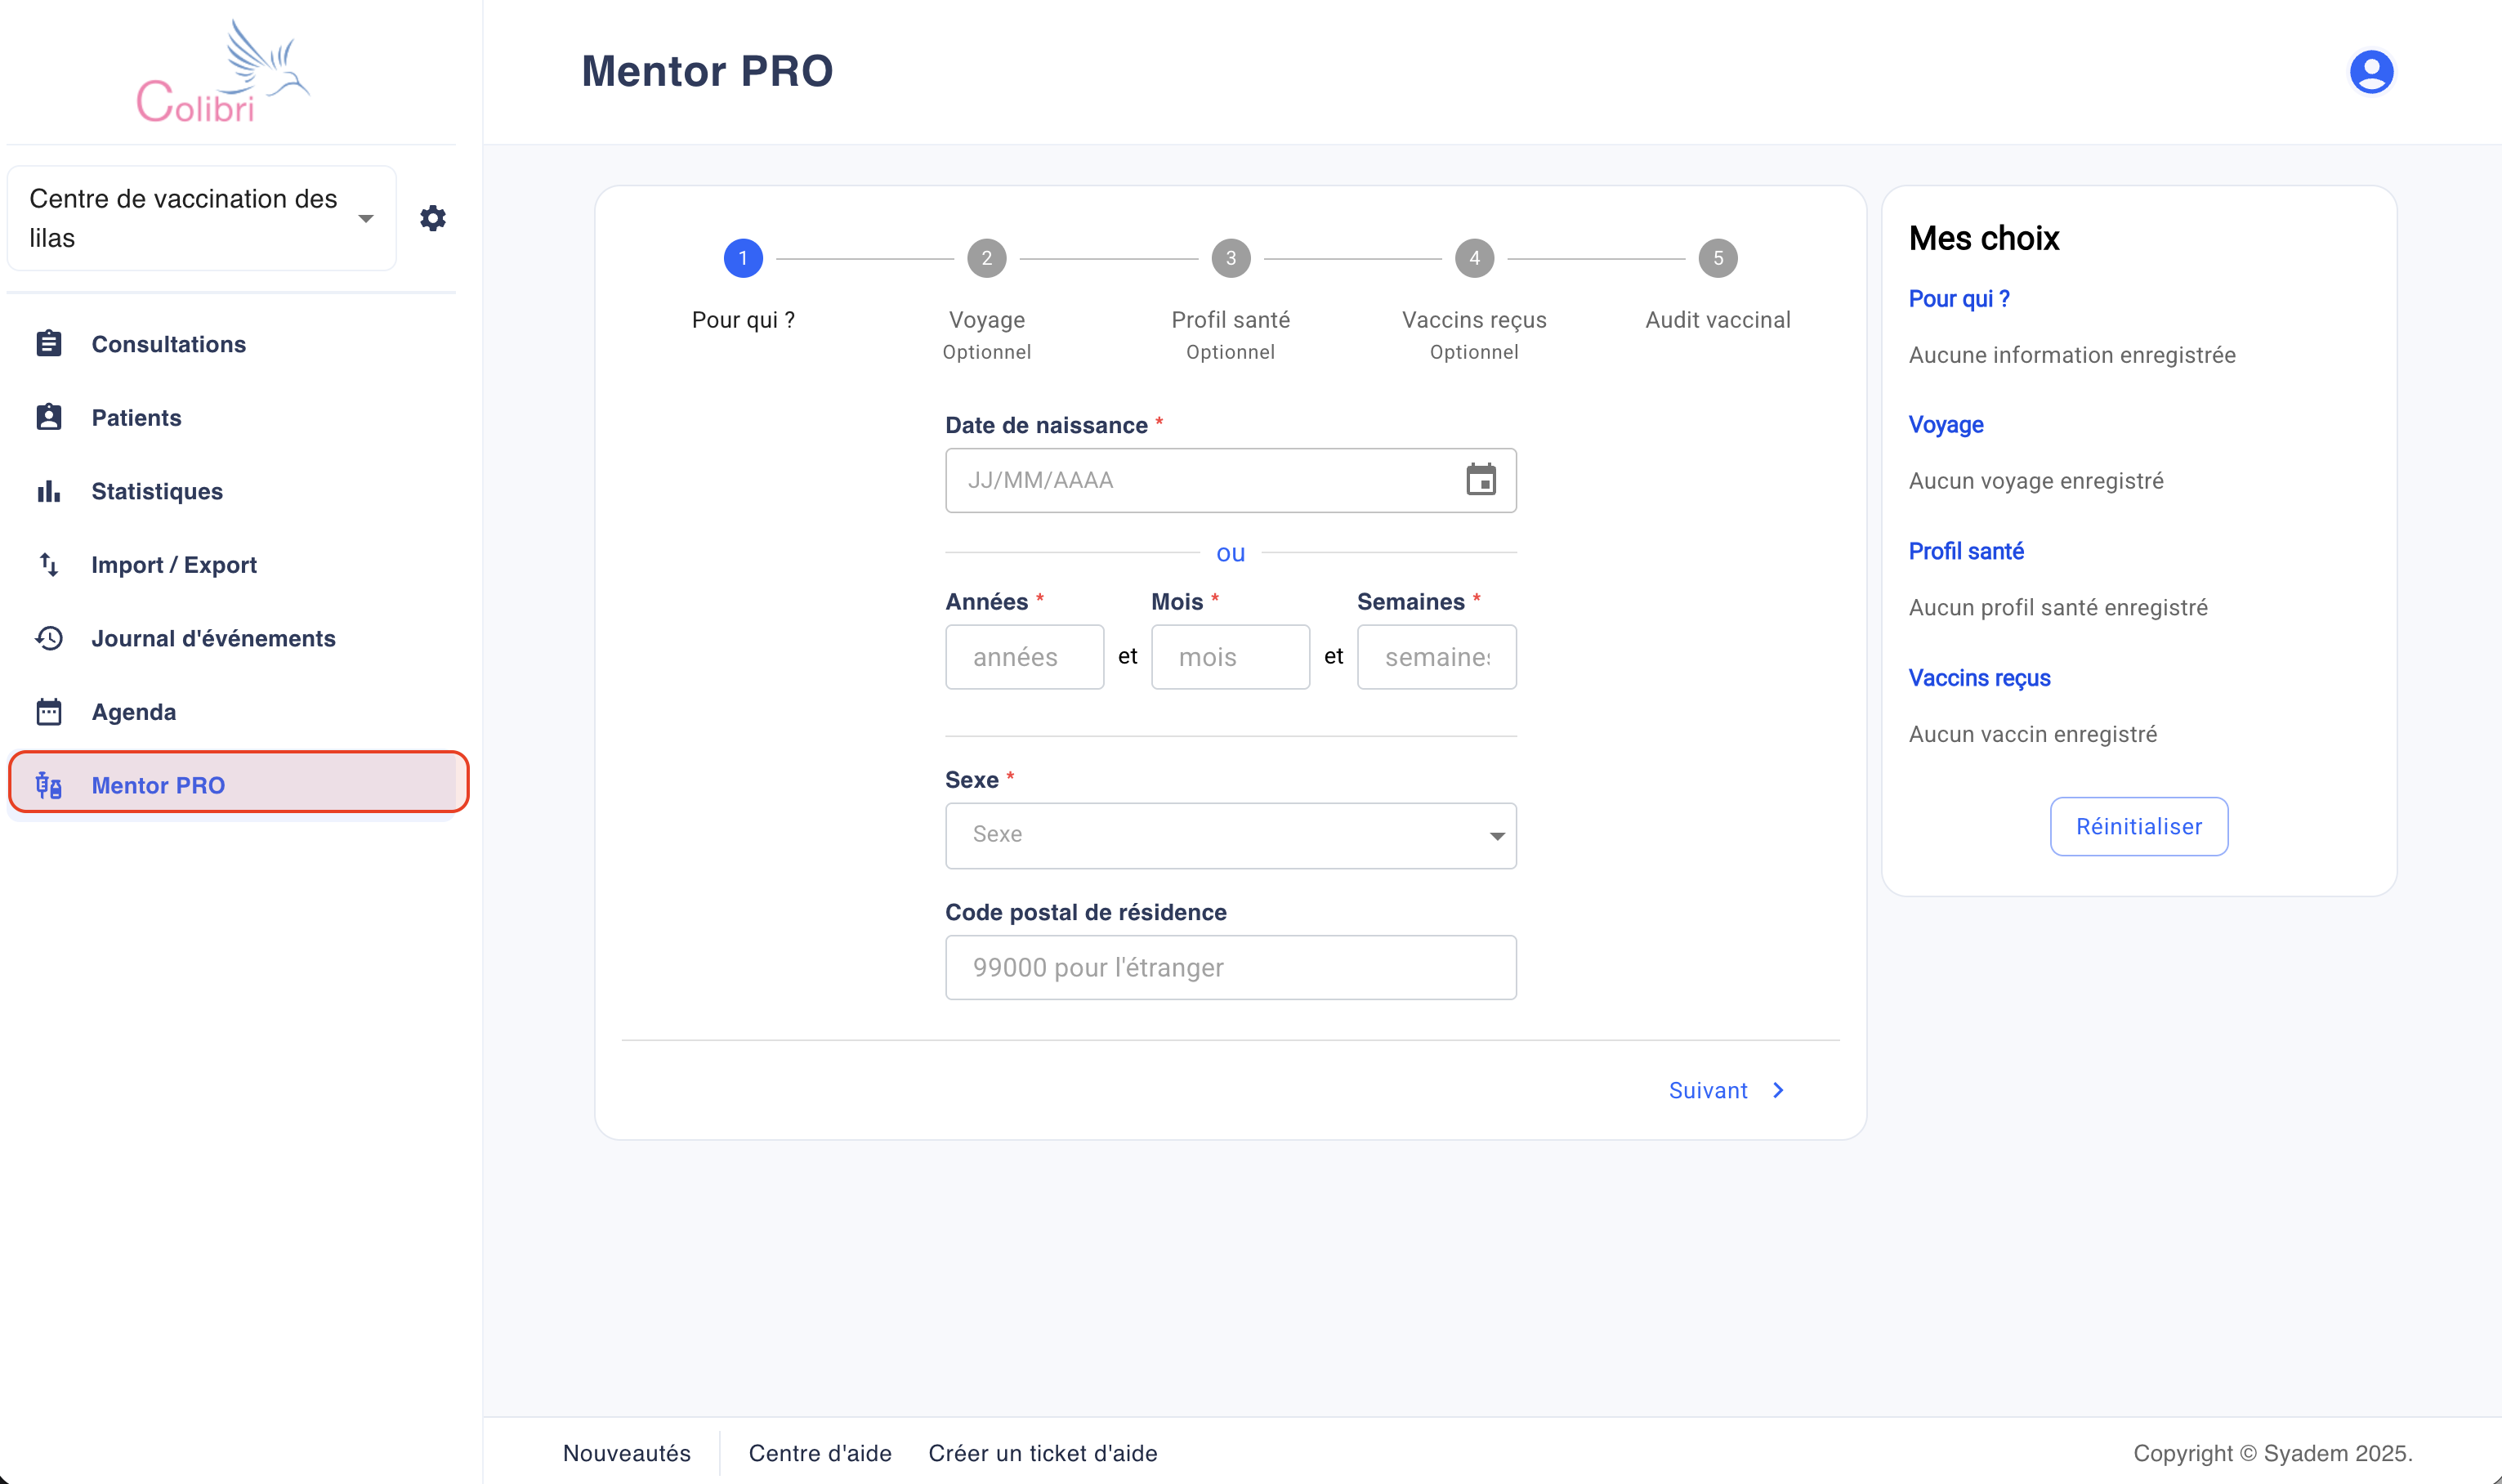Viewport: 2502px width, 1484px height.
Task: Select step 4 circle Vaccins reçus
Action: pyautogui.click(x=1474, y=258)
